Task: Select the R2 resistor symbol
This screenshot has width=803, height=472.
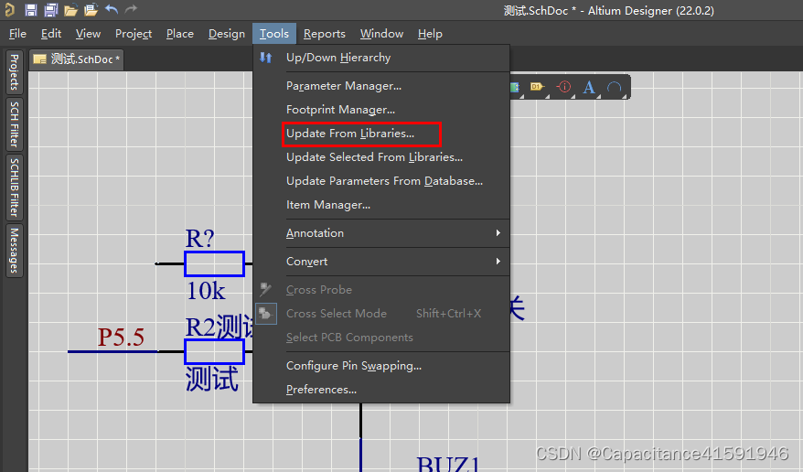Action: coord(214,351)
